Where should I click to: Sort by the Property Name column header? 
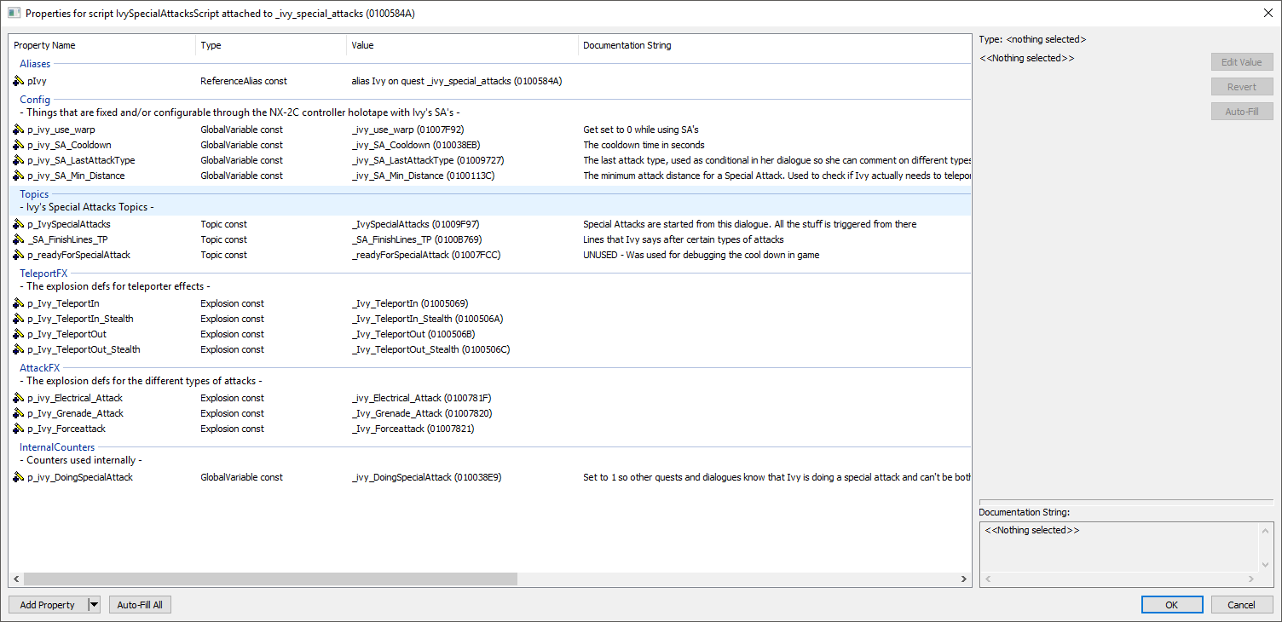102,45
